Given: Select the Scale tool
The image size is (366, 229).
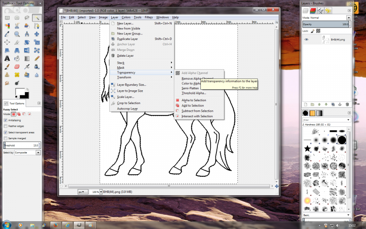Looking at the screenshot, I should coord(37,42).
